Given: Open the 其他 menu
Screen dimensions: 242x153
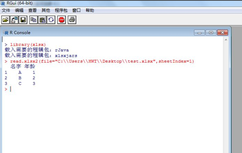Looking at the screenshot, I should click(46, 10).
